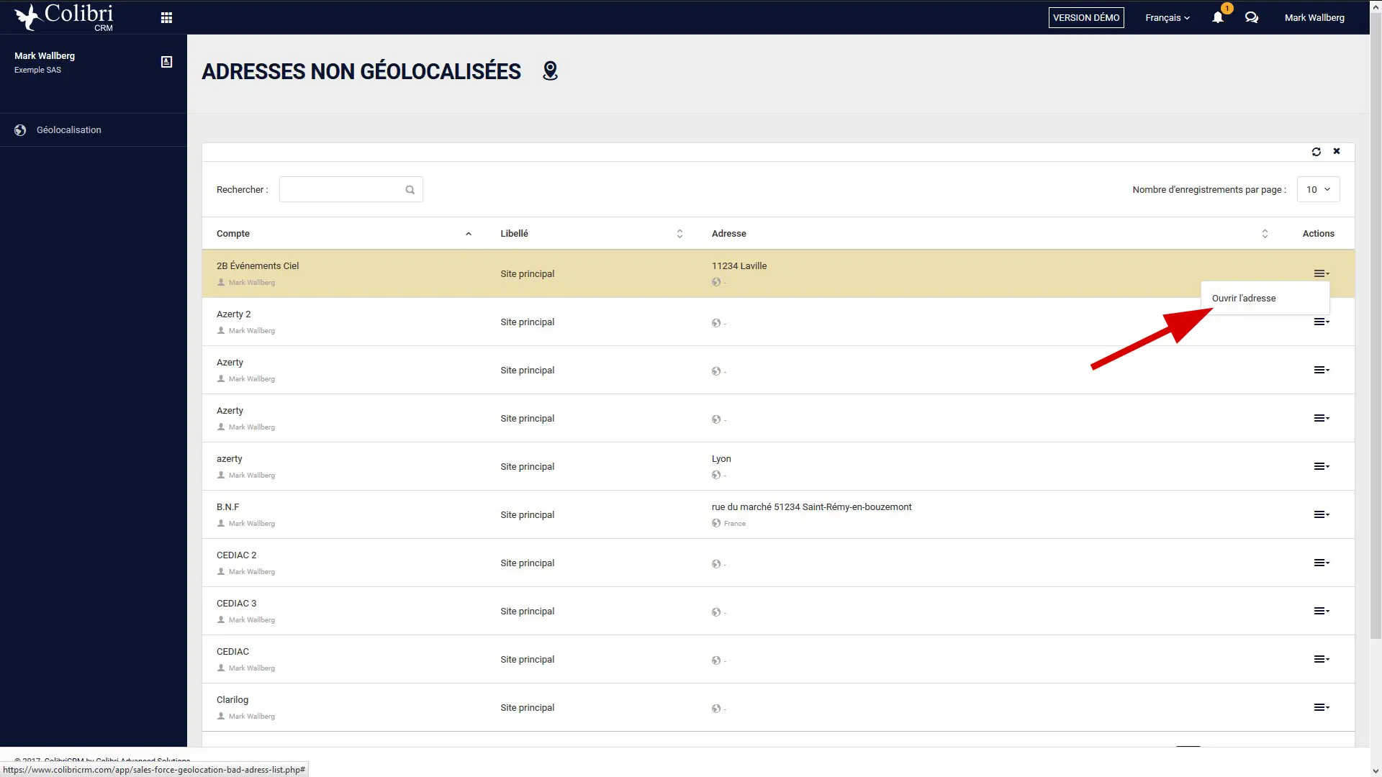Open Mark Wallberg user menu in header
The height and width of the screenshot is (777, 1382).
pos(1314,18)
